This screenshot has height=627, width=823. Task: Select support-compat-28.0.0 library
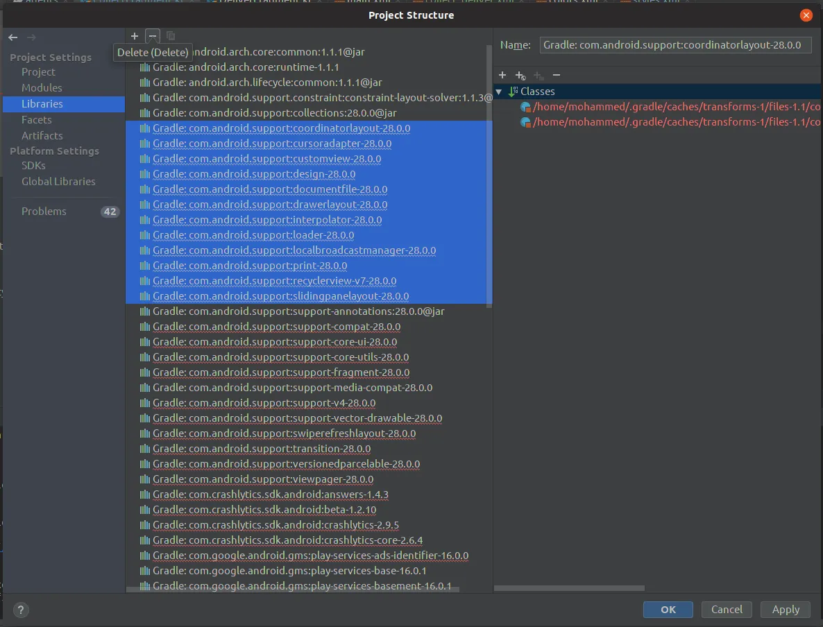coord(309,327)
